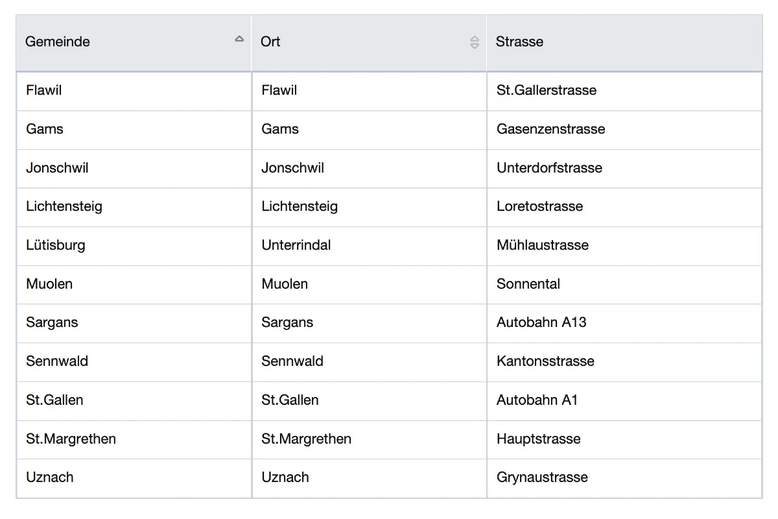Select St.Margrethen in the Gemeinde column
This screenshot has width=778, height=519.
click(x=134, y=440)
